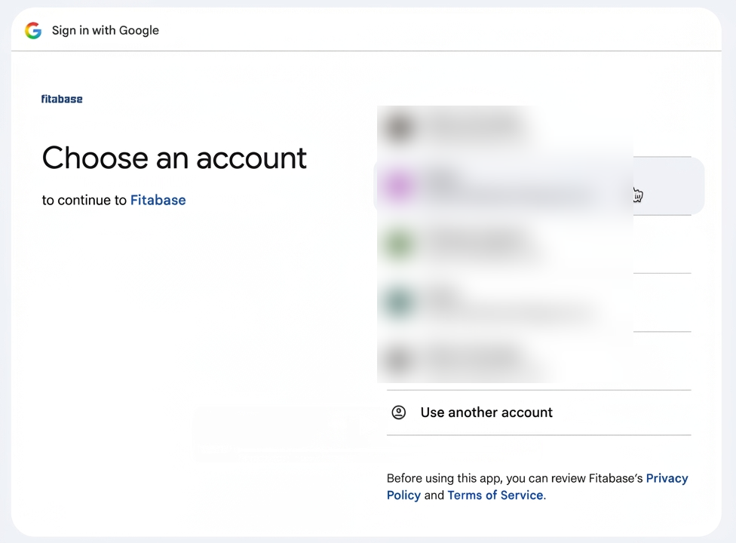Click the Choose an account heading
736x543 pixels.
[x=174, y=158]
